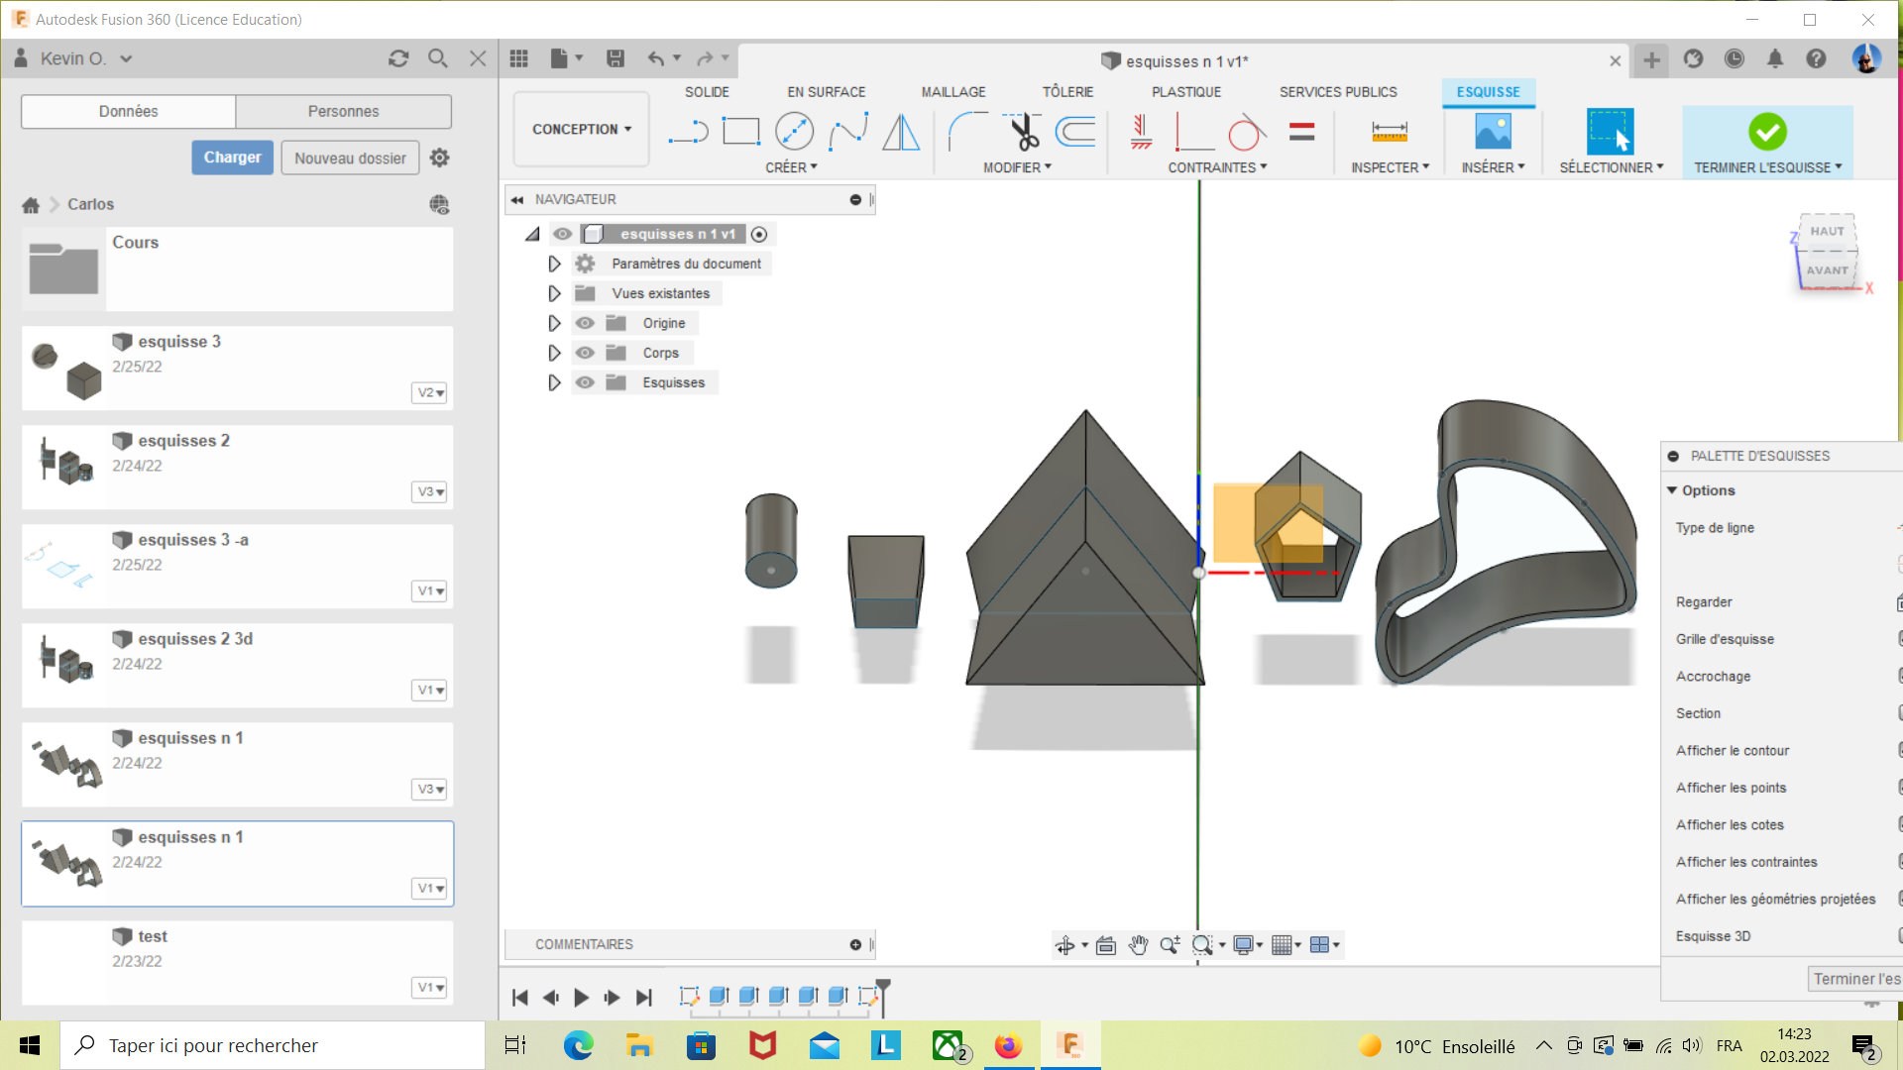Select the Line sketch tool

coord(688,131)
